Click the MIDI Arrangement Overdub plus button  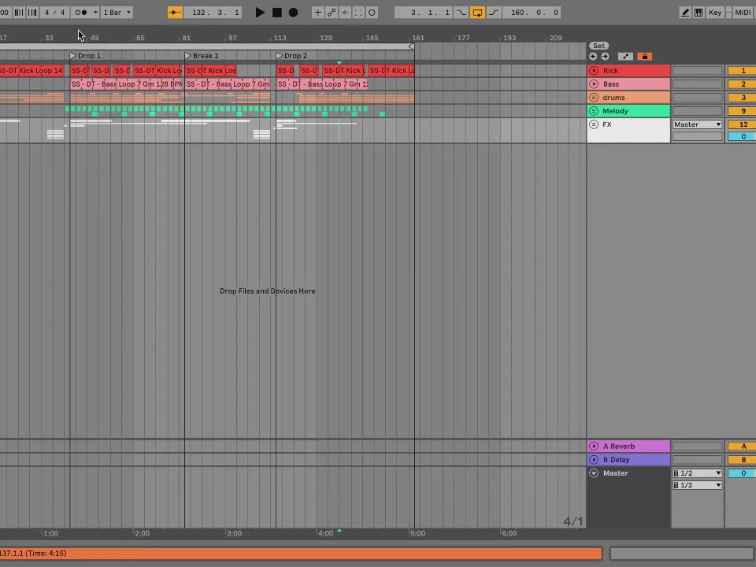pos(318,13)
